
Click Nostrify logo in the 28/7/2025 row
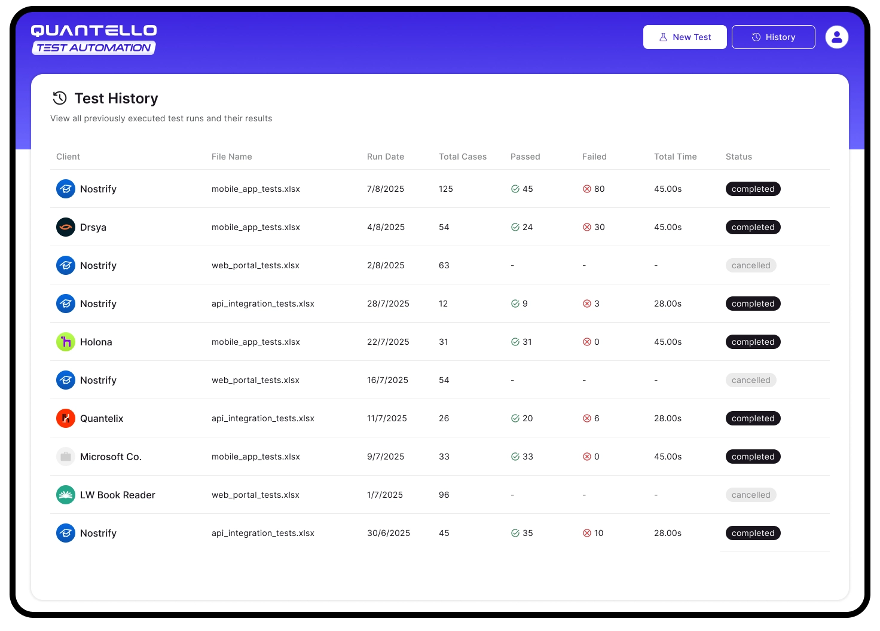point(66,304)
